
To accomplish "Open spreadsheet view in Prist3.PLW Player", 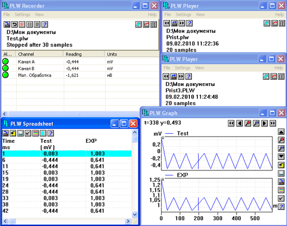I will [x=281, y=76].
